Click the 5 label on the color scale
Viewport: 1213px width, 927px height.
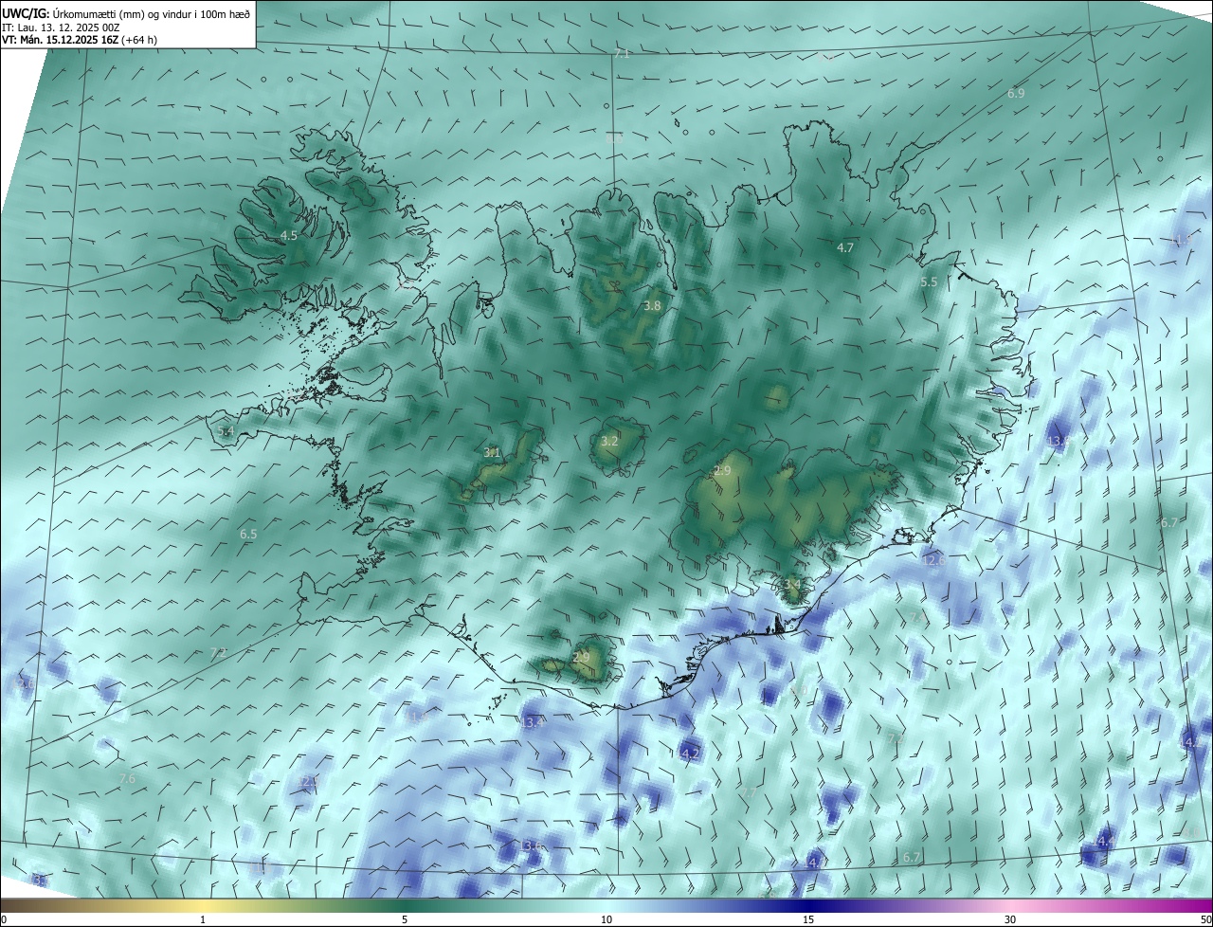tap(405, 919)
